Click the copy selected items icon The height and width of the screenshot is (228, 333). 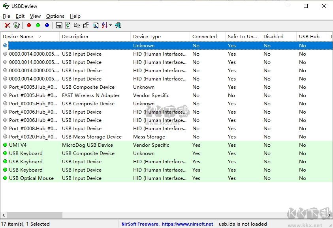tap(77, 26)
